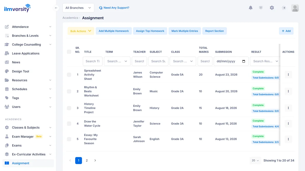
Task: Click the Title search input field
Action: [x=93, y=61]
